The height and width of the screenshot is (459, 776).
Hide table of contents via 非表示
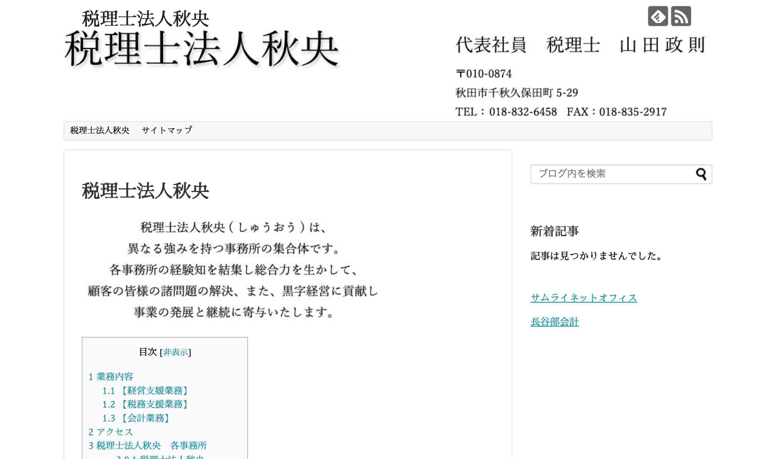[176, 352]
